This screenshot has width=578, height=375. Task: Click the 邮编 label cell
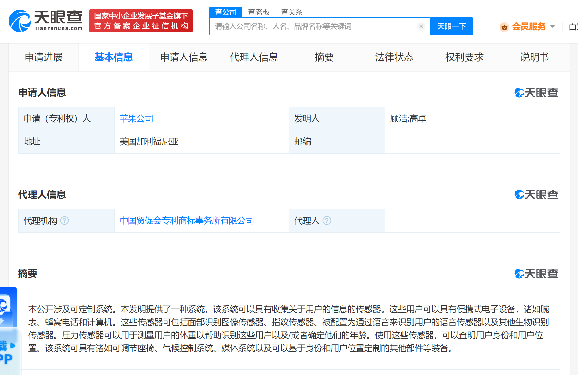click(x=337, y=142)
